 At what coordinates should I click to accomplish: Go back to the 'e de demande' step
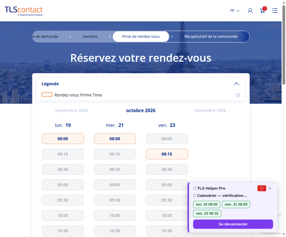(x=45, y=36)
